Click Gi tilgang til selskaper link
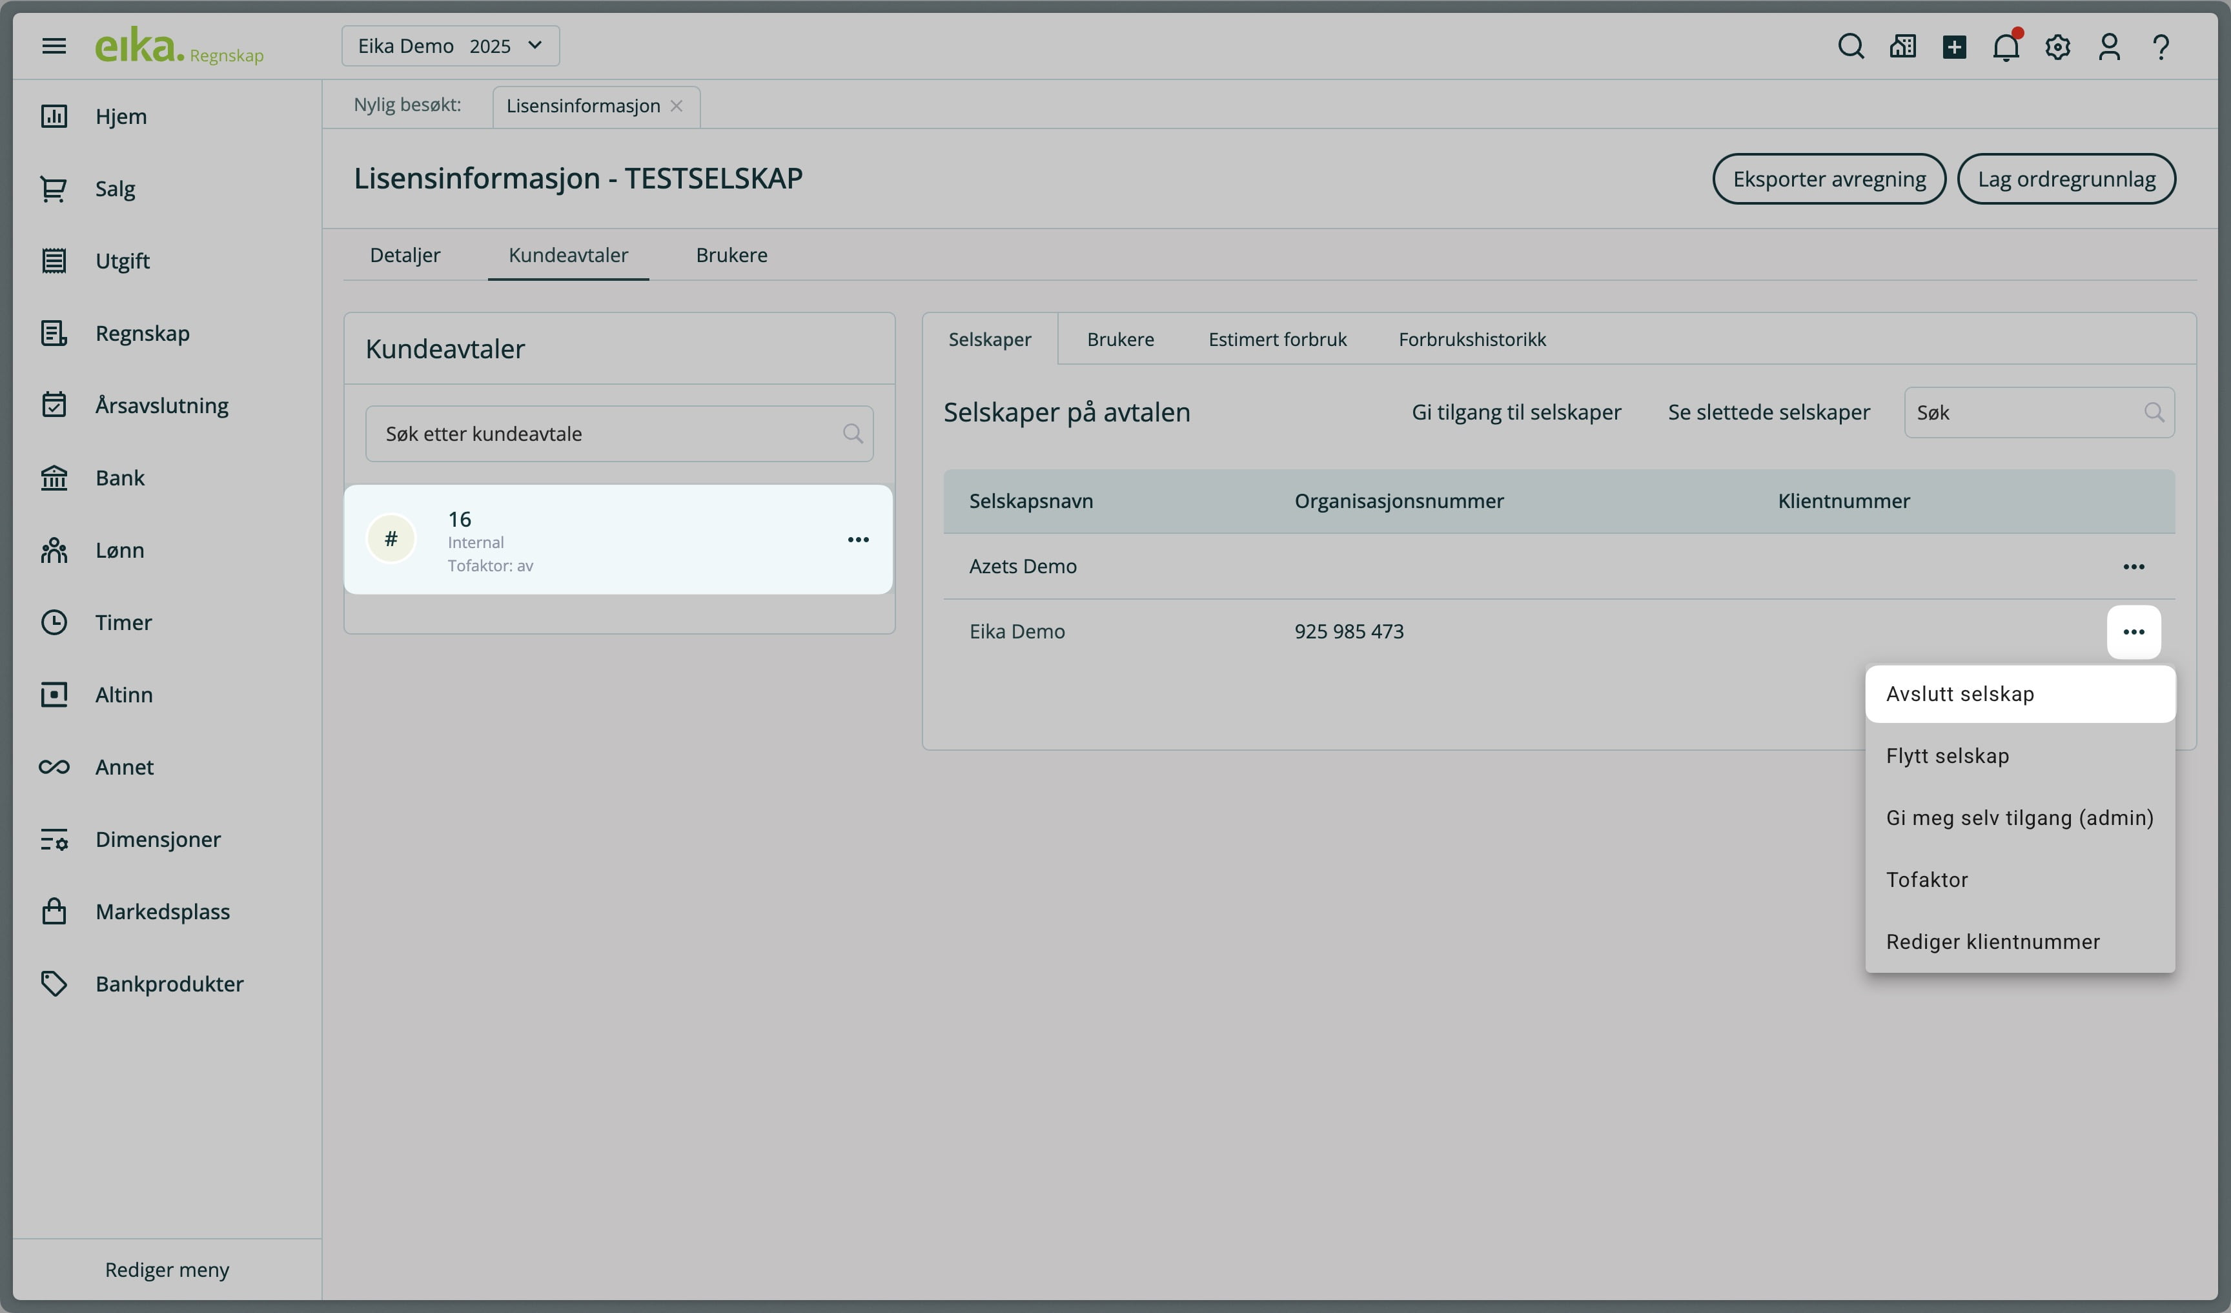 coord(1516,412)
